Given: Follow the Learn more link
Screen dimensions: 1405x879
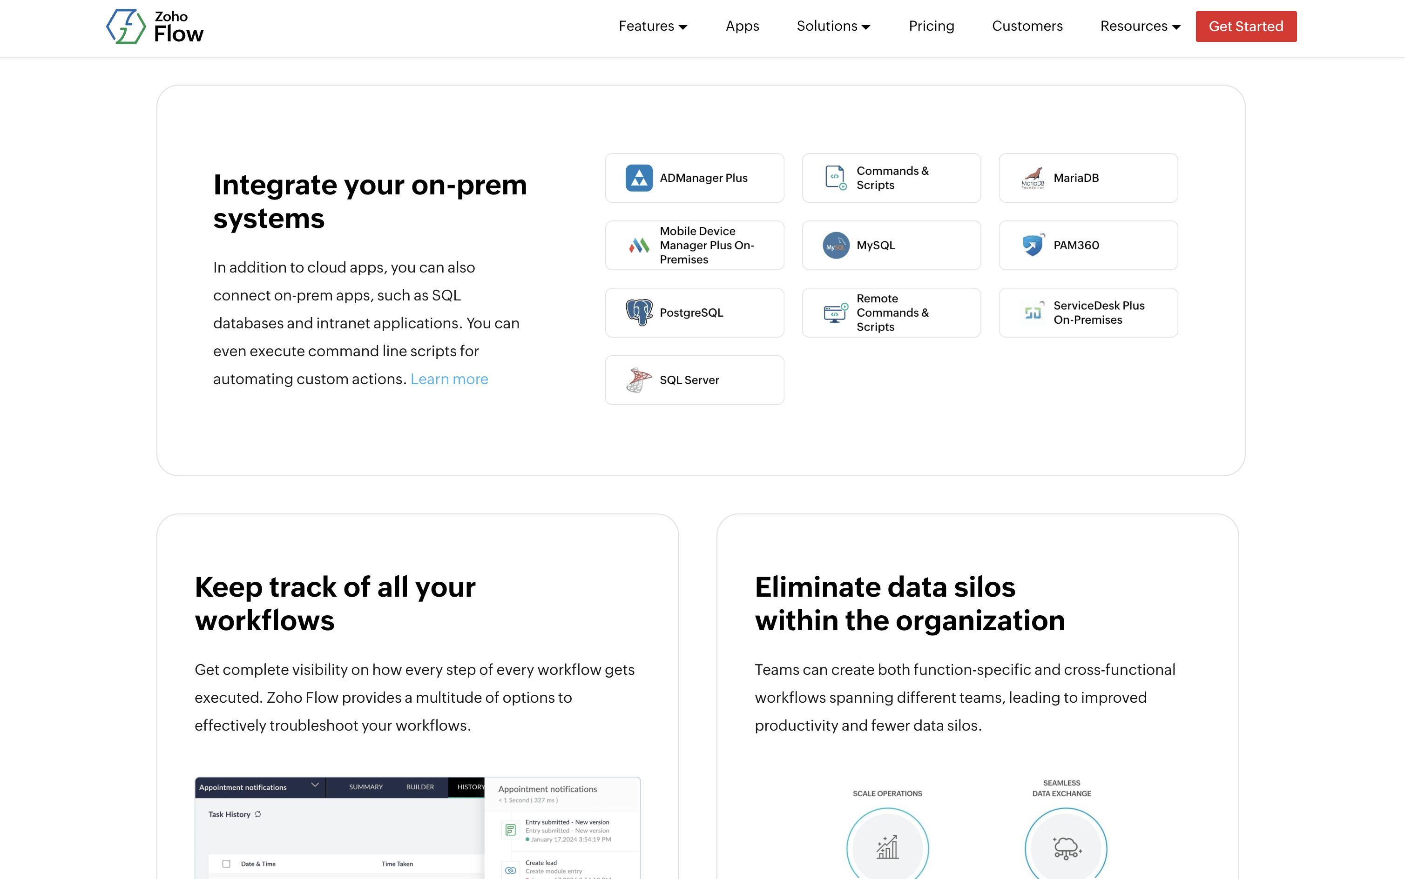Looking at the screenshot, I should 449,379.
